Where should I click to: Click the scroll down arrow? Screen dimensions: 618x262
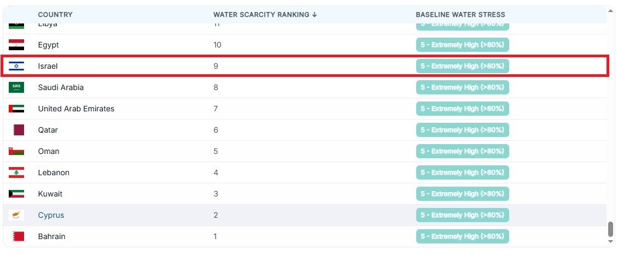click(610, 241)
